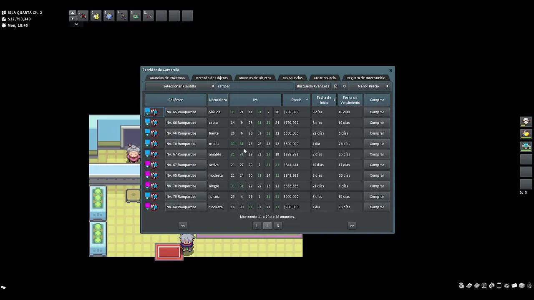The height and width of the screenshot is (300, 534).
Task: Click hotbar page down arrow
Action: (x=73, y=18)
